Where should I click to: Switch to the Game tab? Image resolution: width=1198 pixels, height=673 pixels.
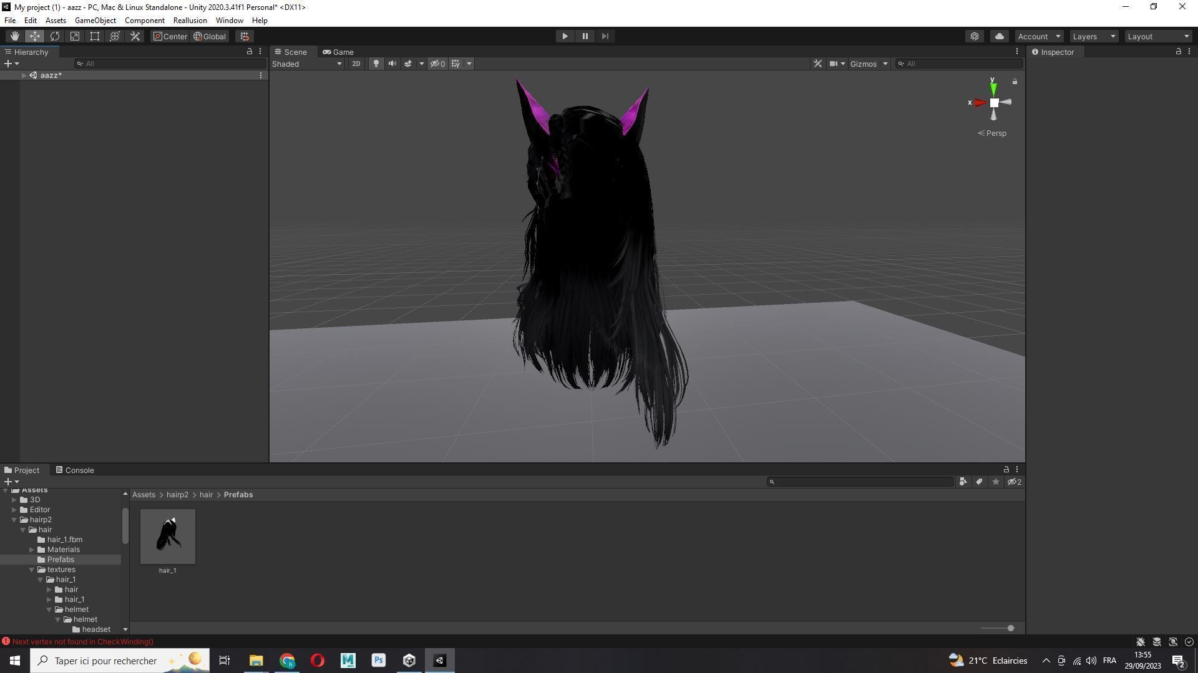(x=338, y=52)
